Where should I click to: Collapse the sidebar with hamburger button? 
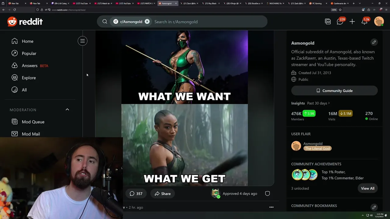tap(83, 41)
